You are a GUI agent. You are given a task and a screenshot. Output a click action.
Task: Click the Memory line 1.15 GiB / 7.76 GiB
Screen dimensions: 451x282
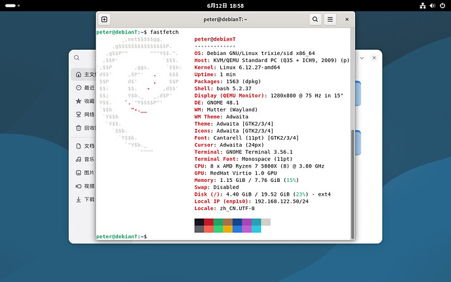click(246, 180)
